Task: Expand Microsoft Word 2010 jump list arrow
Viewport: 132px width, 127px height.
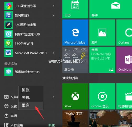Action: coord(53,53)
